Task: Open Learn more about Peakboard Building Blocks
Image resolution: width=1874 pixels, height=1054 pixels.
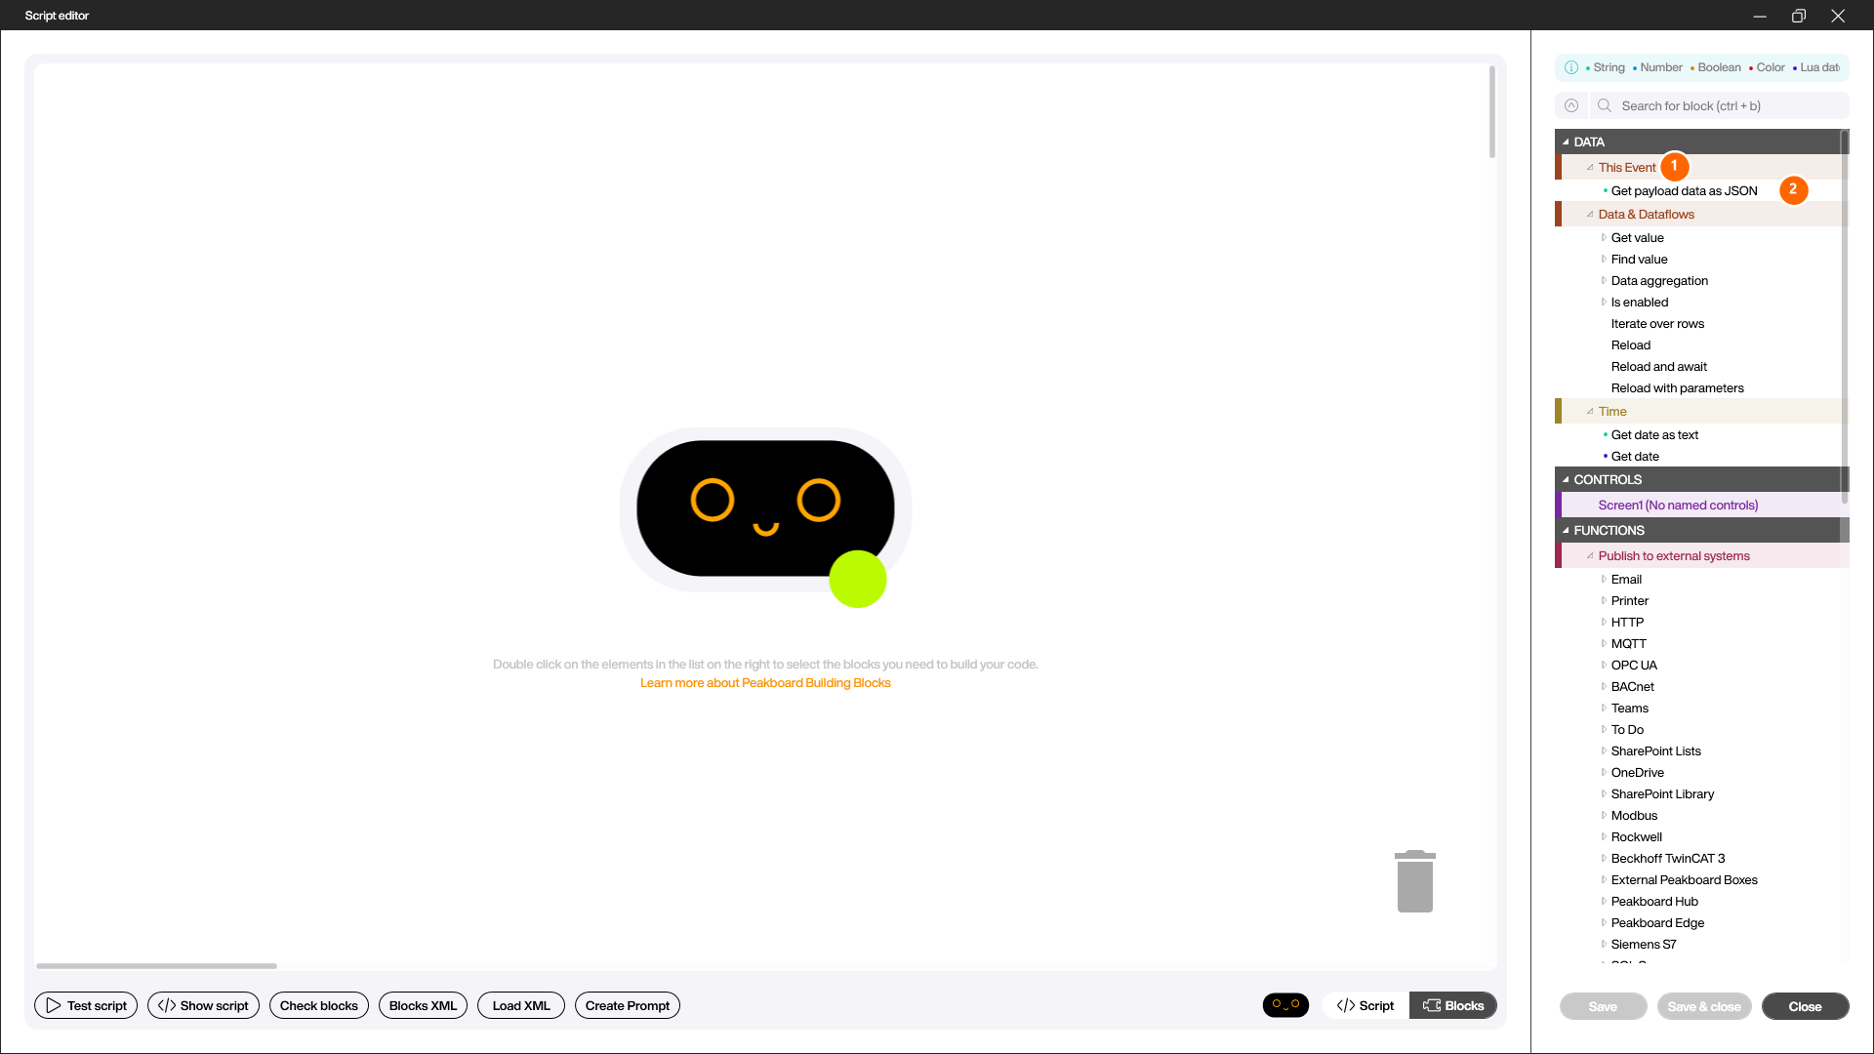Action: pyautogui.click(x=765, y=683)
